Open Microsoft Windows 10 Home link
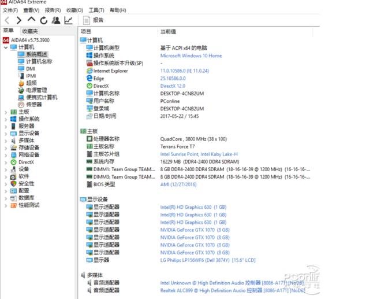This screenshot has width=388, height=299. 191,56
